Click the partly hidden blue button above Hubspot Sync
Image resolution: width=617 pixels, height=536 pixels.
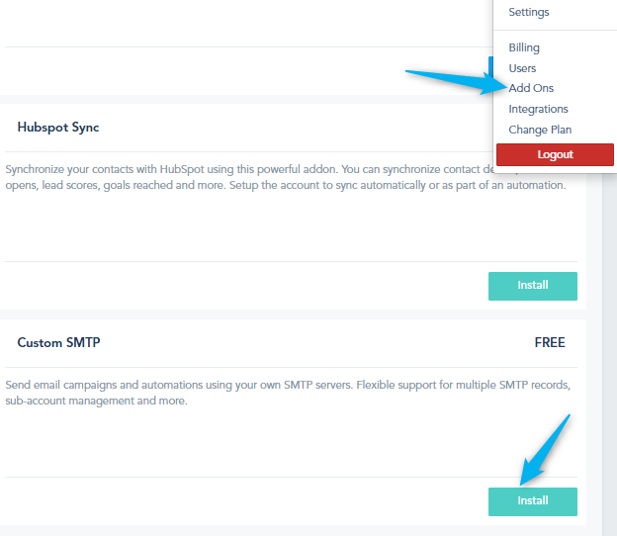(489, 69)
